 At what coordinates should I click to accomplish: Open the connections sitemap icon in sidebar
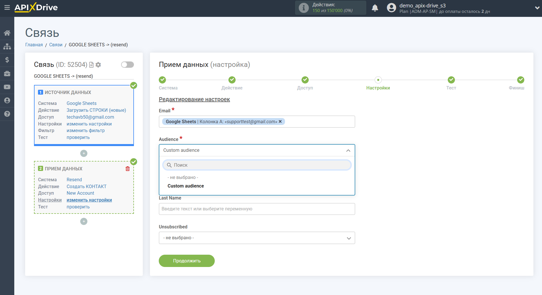coord(7,46)
